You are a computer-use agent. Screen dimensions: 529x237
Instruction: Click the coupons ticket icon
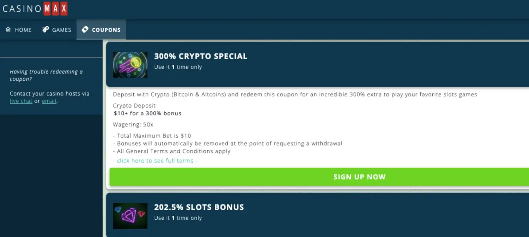pos(85,30)
